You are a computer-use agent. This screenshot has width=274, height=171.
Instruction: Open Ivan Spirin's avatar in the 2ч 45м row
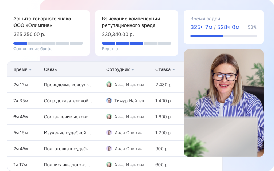(109, 149)
